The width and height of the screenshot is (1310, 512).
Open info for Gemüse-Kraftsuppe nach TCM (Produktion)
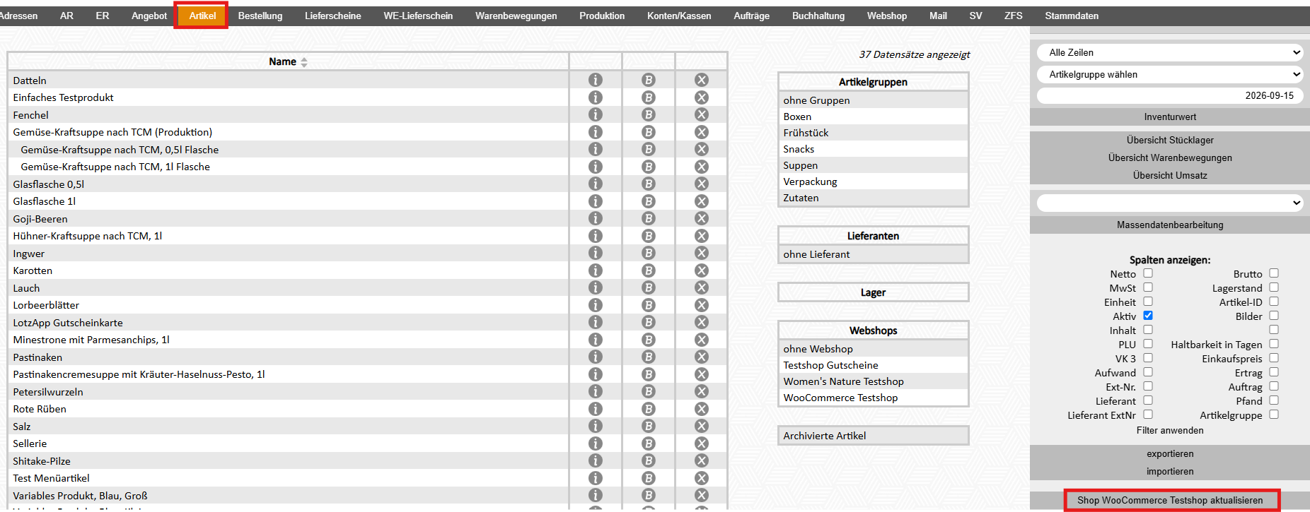coord(596,132)
